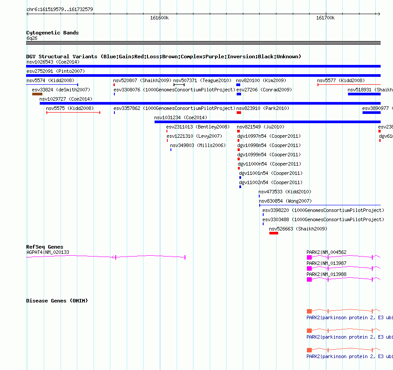Click the 161700k ruler label
The width and height of the screenshot is (393, 370).
click(x=325, y=18)
